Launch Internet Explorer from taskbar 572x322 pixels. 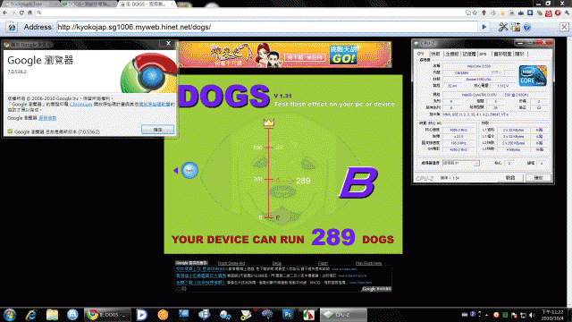click(31, 315)
